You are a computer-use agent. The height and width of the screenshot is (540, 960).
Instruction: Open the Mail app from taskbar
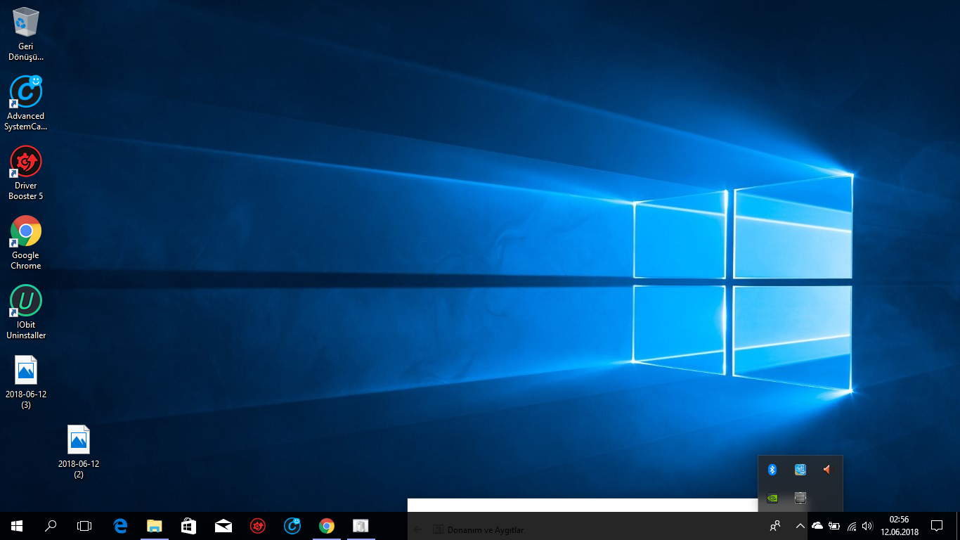[223, 526]
